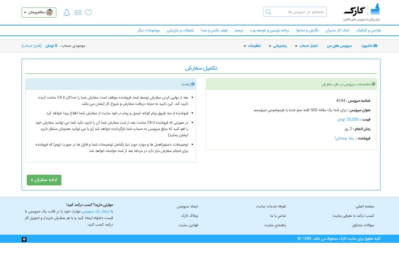This screenshot has width=399, height=256.
Task: Open the کمک کار مدیران category
Action: [337, 30]
